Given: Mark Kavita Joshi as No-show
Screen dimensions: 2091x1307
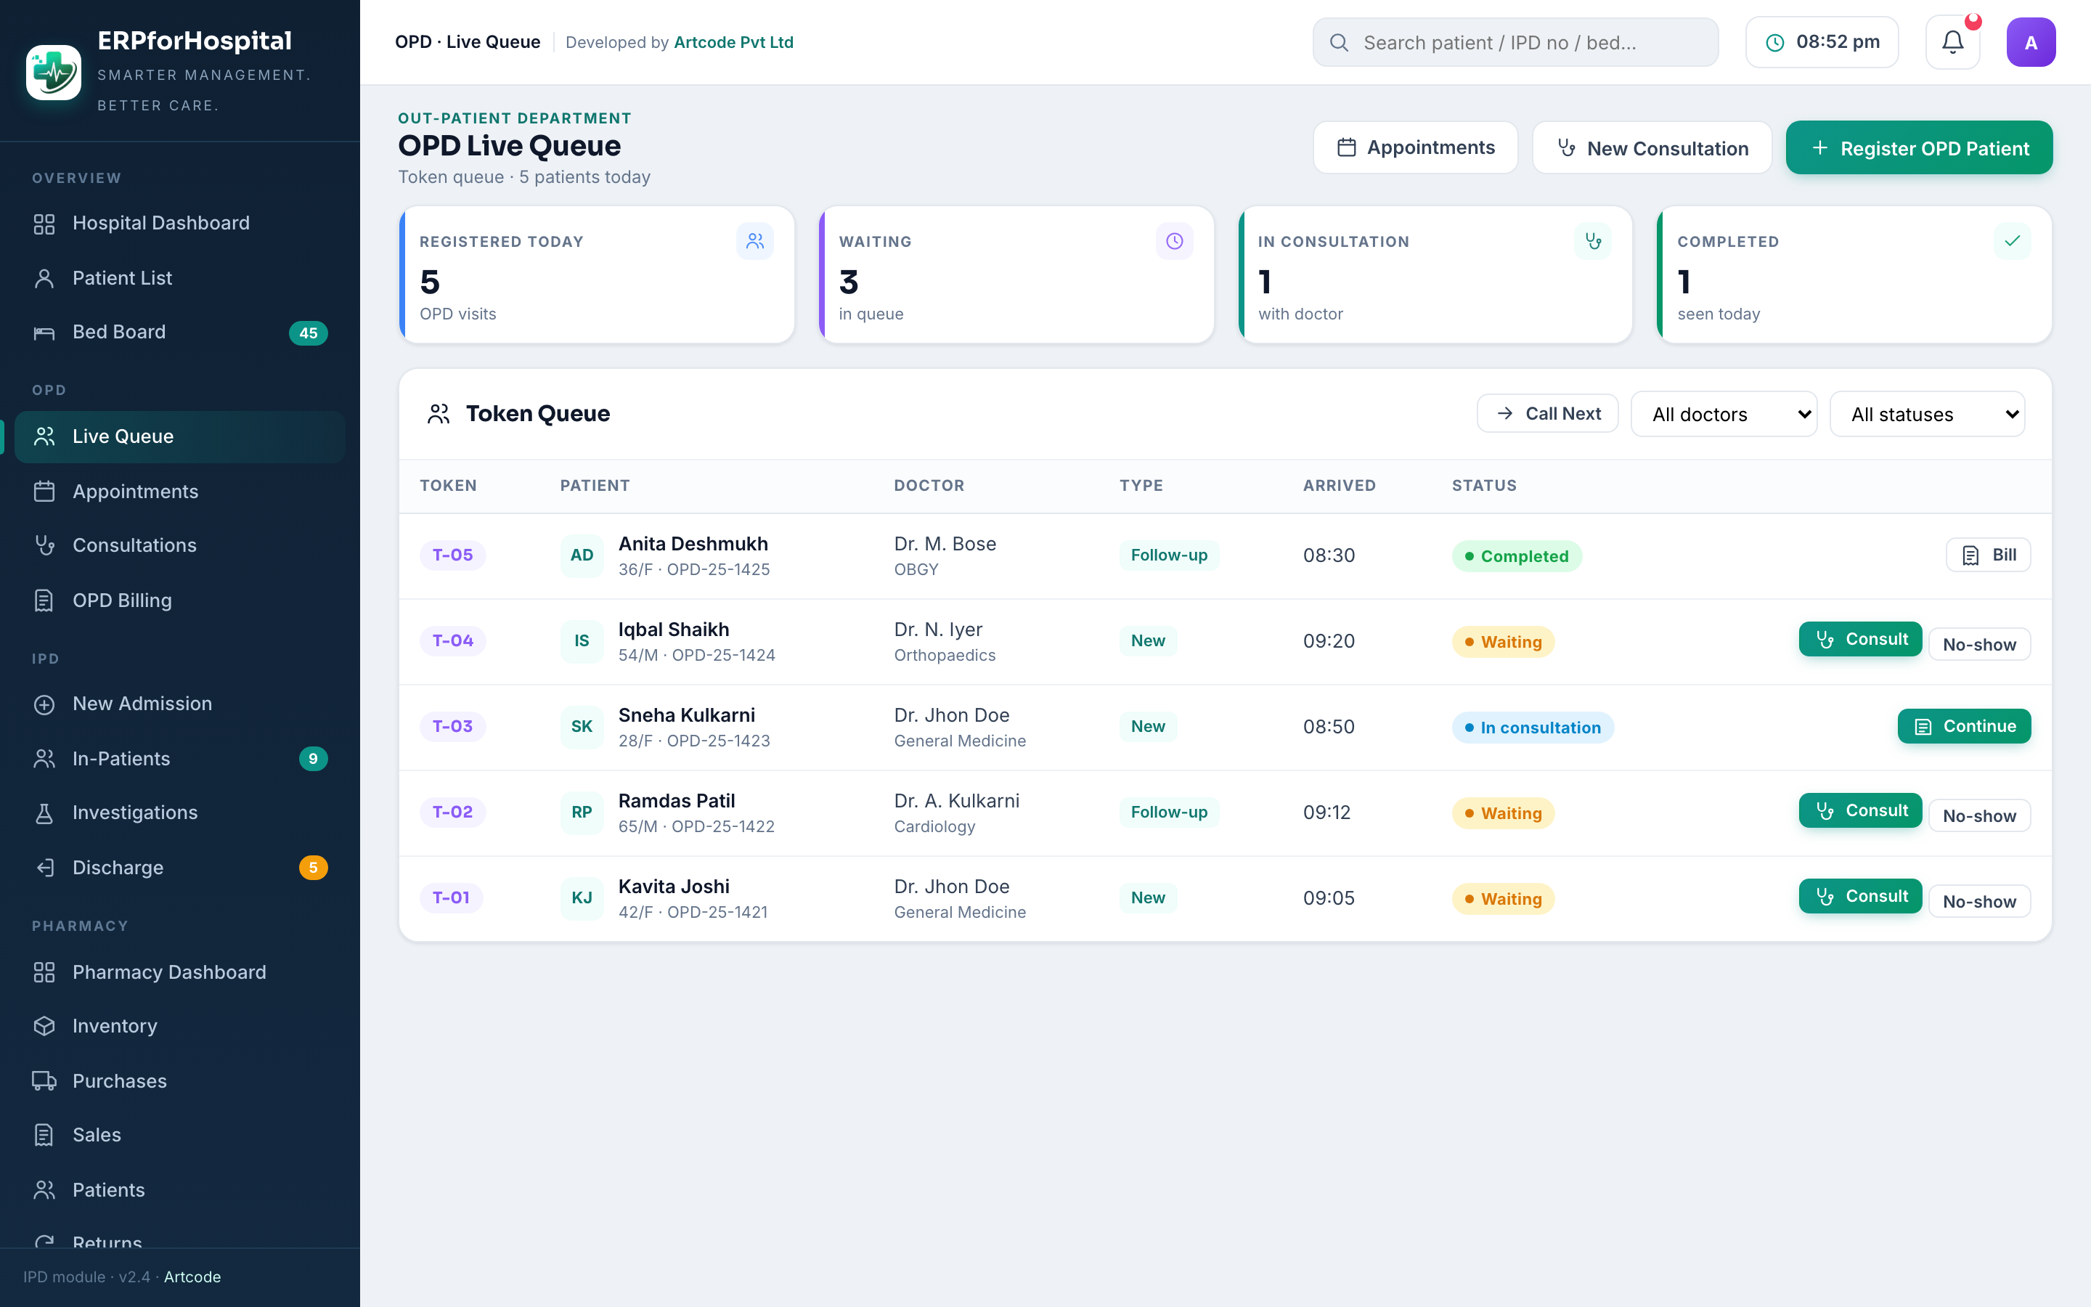Looking at the screenshot, I should 1979,900.
